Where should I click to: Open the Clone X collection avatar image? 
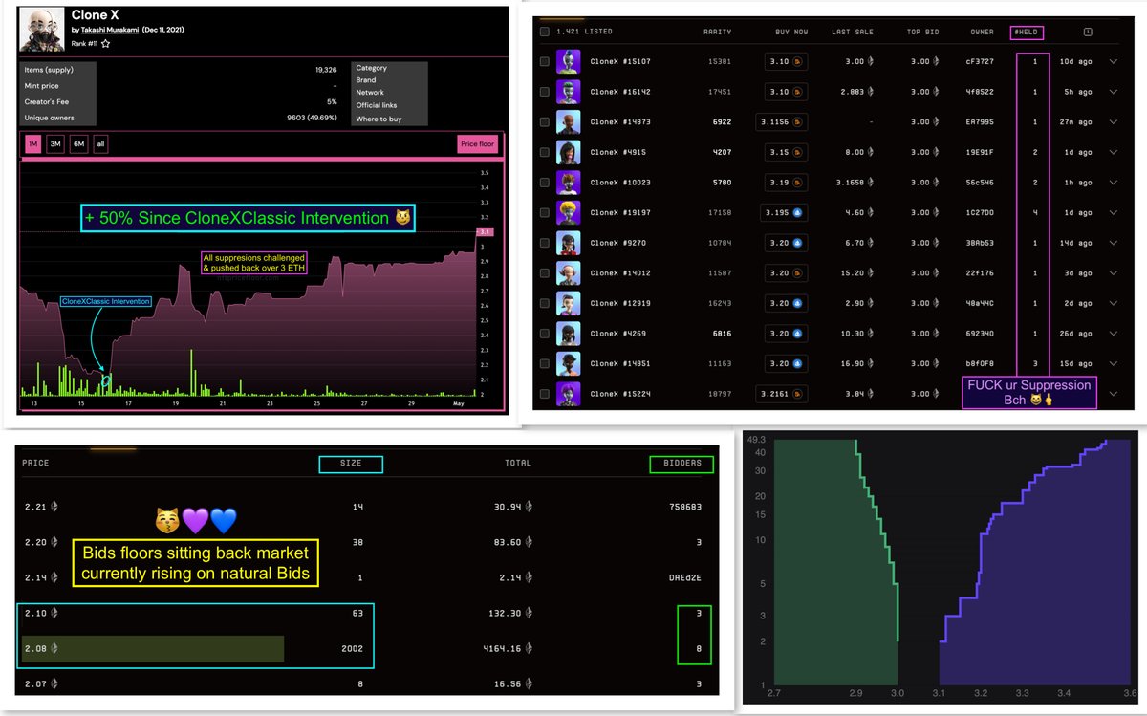44,31
